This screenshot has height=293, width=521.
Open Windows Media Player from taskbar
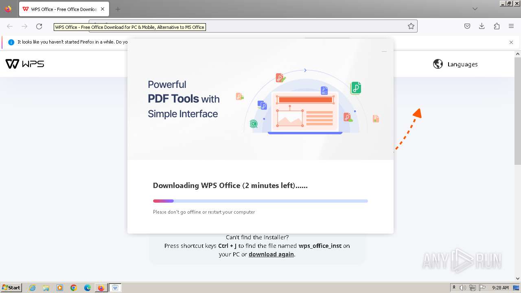60,288
